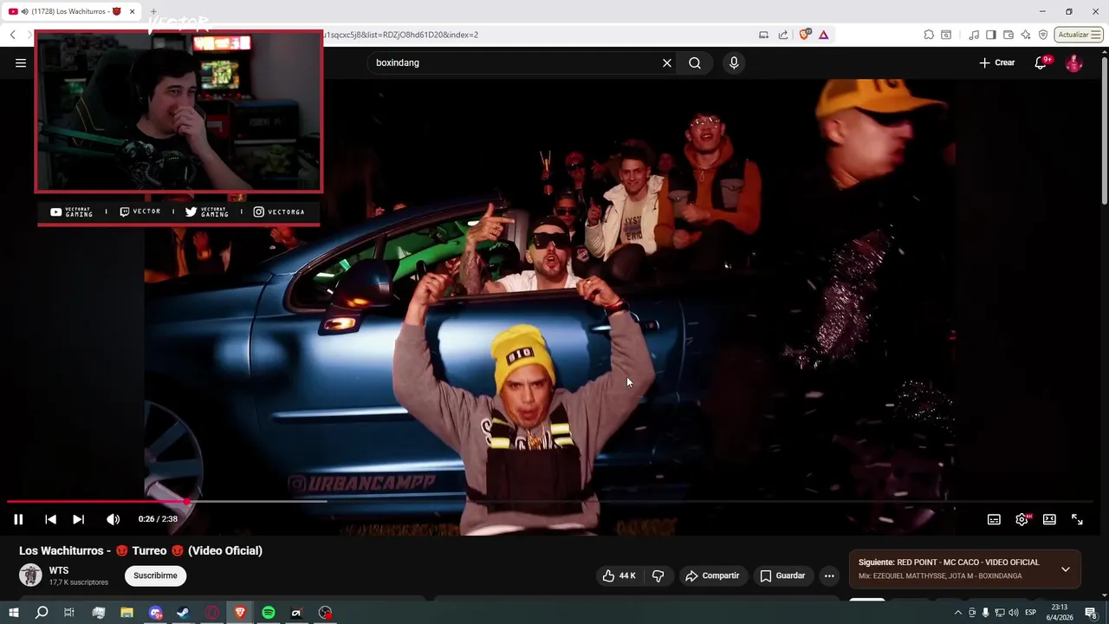
Task: Open File Explorer from the taskbar
Action: coord(126,613)
